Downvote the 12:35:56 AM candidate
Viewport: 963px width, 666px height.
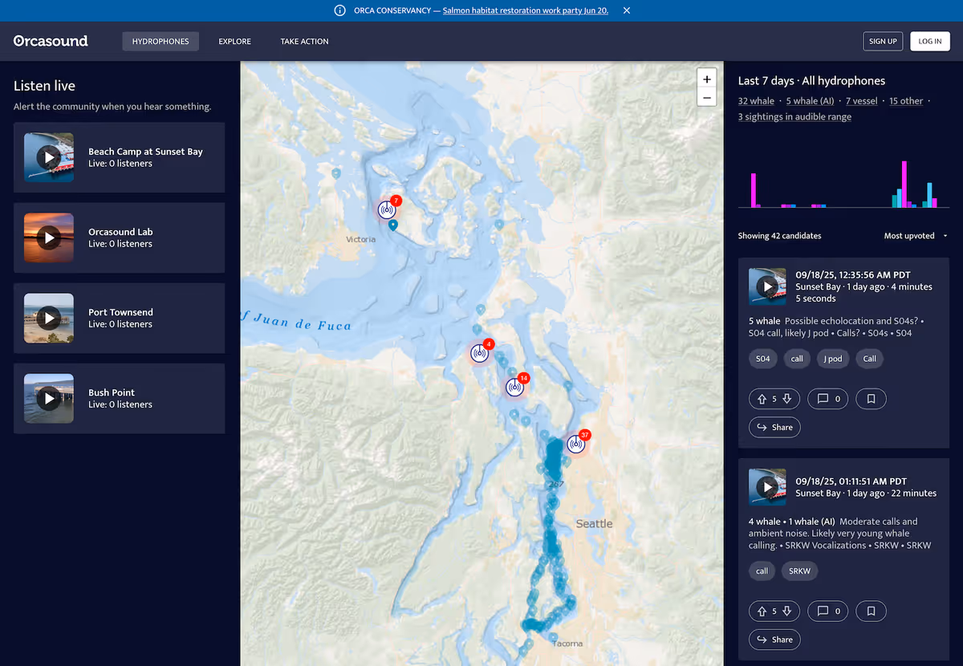pyautogui.click(x=787, y=399)
